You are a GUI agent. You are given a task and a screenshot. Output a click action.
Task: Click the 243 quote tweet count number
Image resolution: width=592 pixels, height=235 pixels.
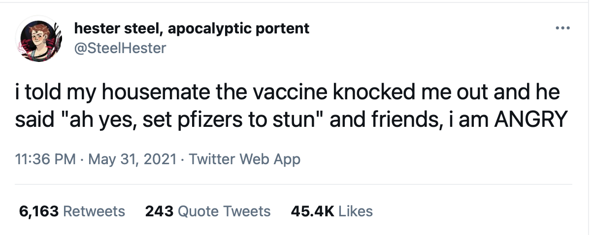pyautogui.click(x=159, y=211)
